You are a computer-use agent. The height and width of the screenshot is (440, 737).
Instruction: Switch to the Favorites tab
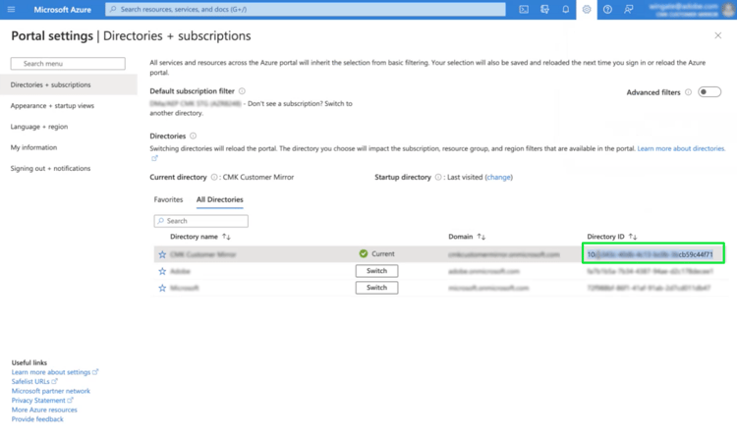(x=168, y=199)
